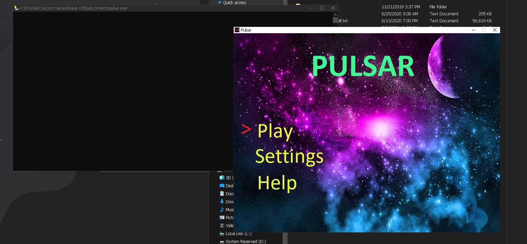Click the Downloads arrow icon in Explorer sidebar
The width and height of the screenshot is (527, 244).
coord(222,202)
